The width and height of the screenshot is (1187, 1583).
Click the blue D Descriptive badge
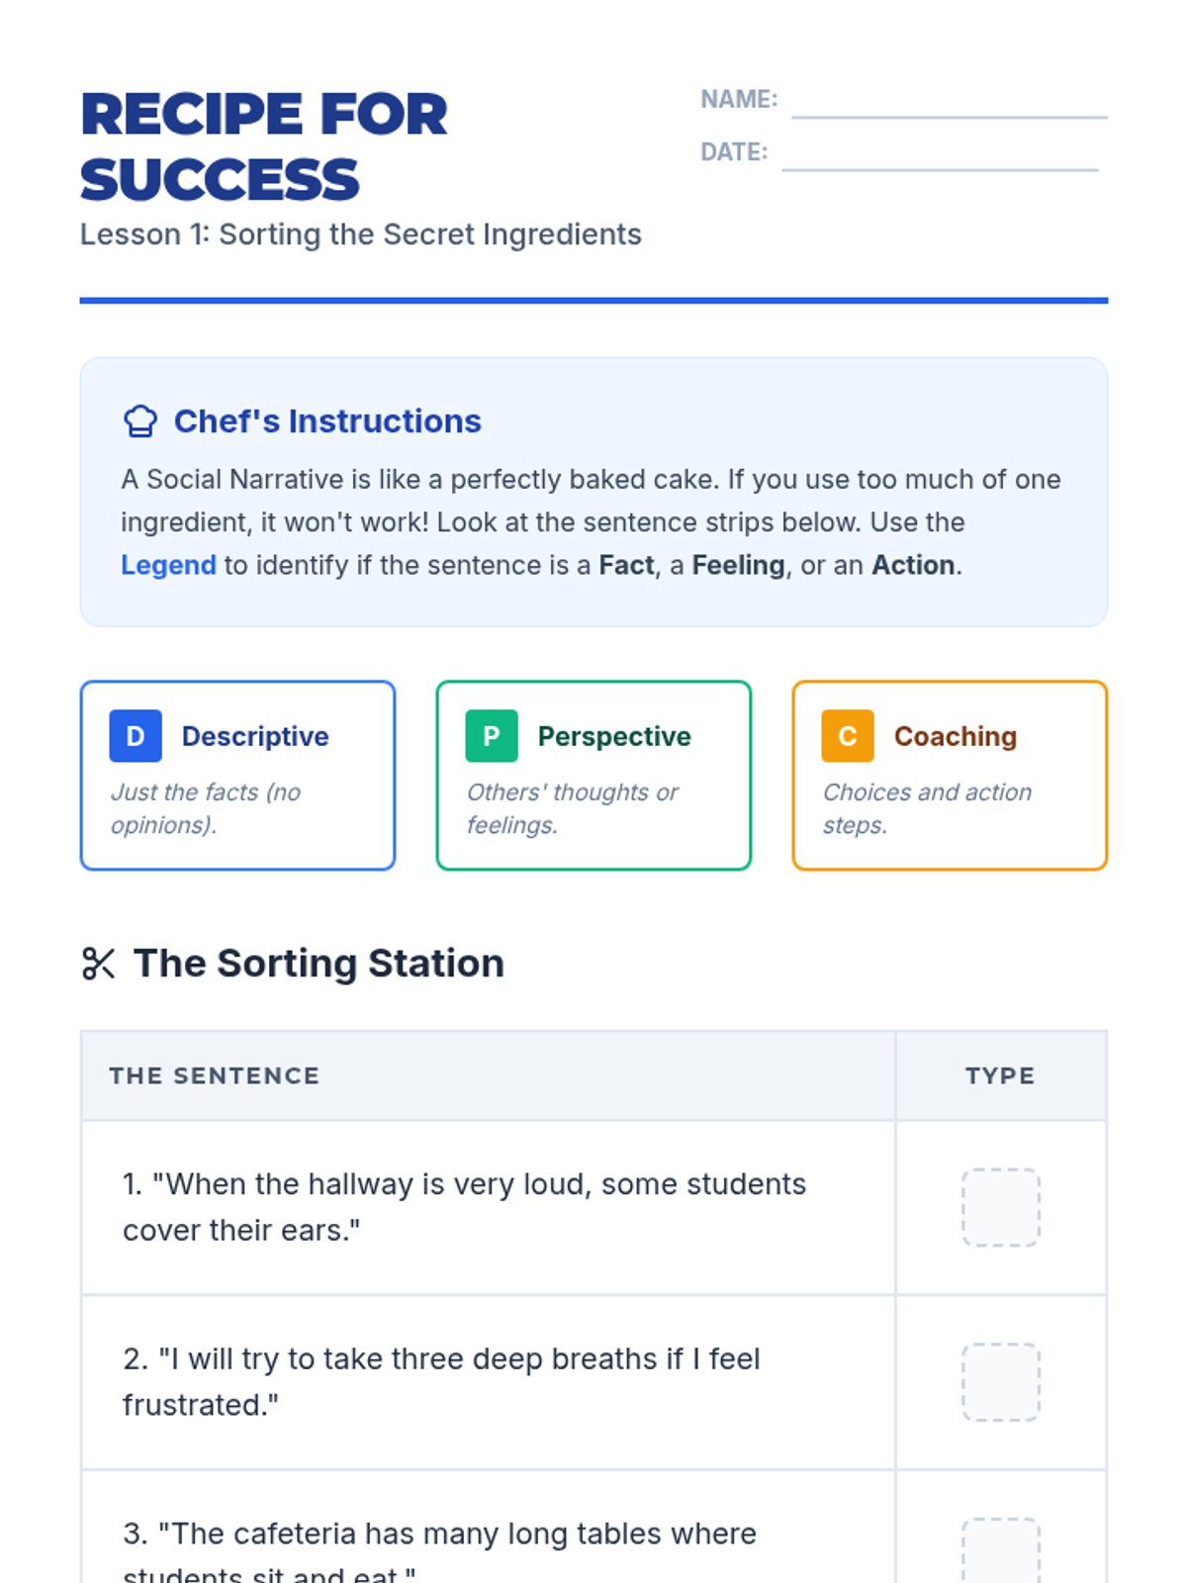tap(136, 736)
